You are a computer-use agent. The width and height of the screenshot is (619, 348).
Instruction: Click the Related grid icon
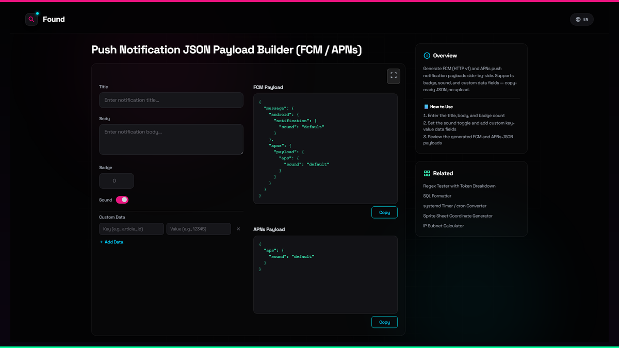click(427, 174)
